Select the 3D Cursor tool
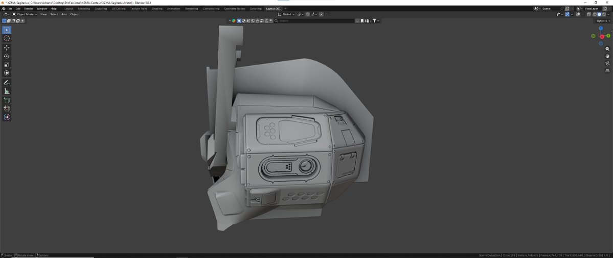The image size is (613, 258). click(7, 38)
